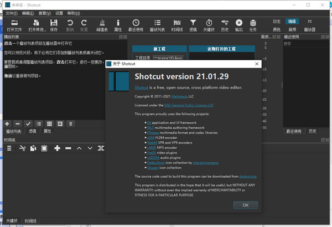Click OK in the About Shotcut dialog
332x227 pixels.
pos(245,205)
